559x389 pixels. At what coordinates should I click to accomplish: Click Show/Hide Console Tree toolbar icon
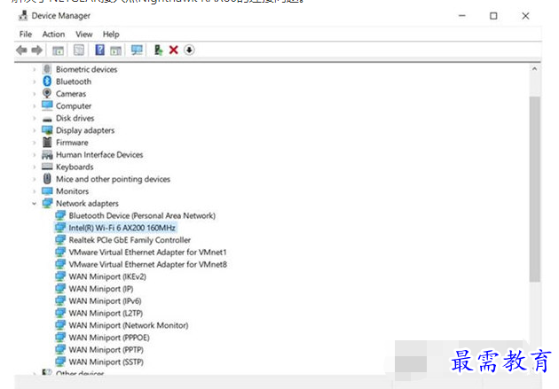pyautogui.click(x=58, y=51)
